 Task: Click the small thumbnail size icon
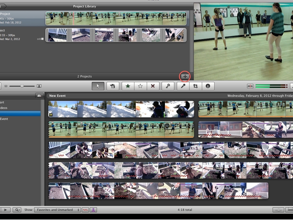pos(6,86)
